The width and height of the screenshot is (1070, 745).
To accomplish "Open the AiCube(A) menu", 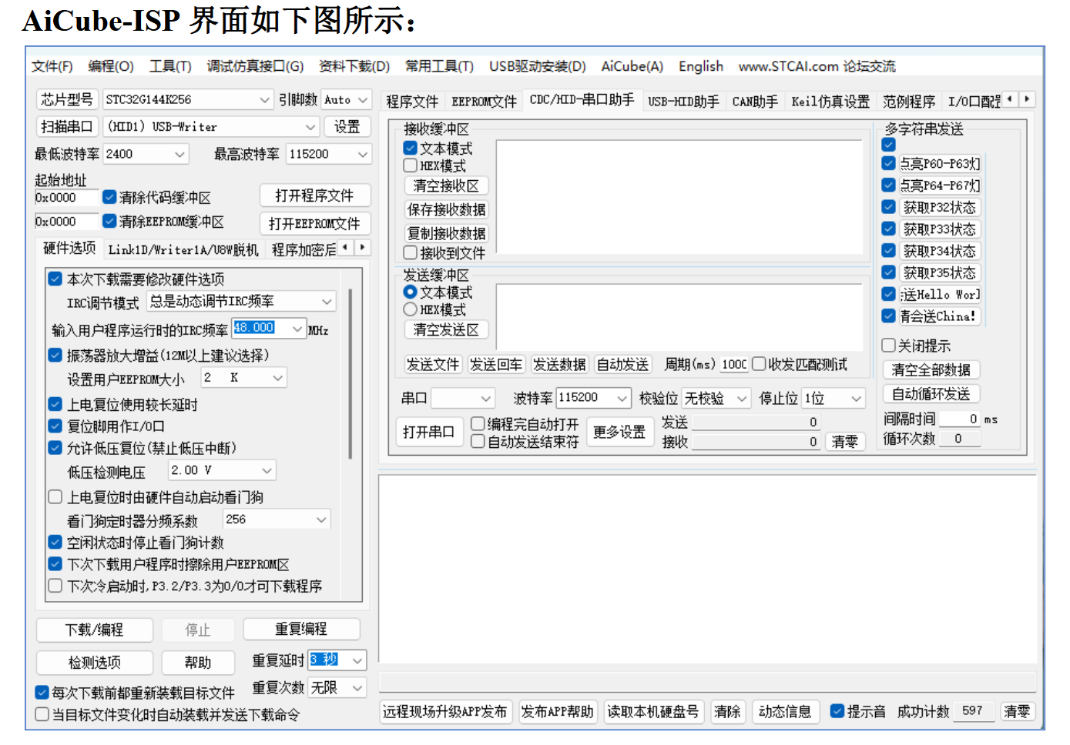I will [632, 66].
